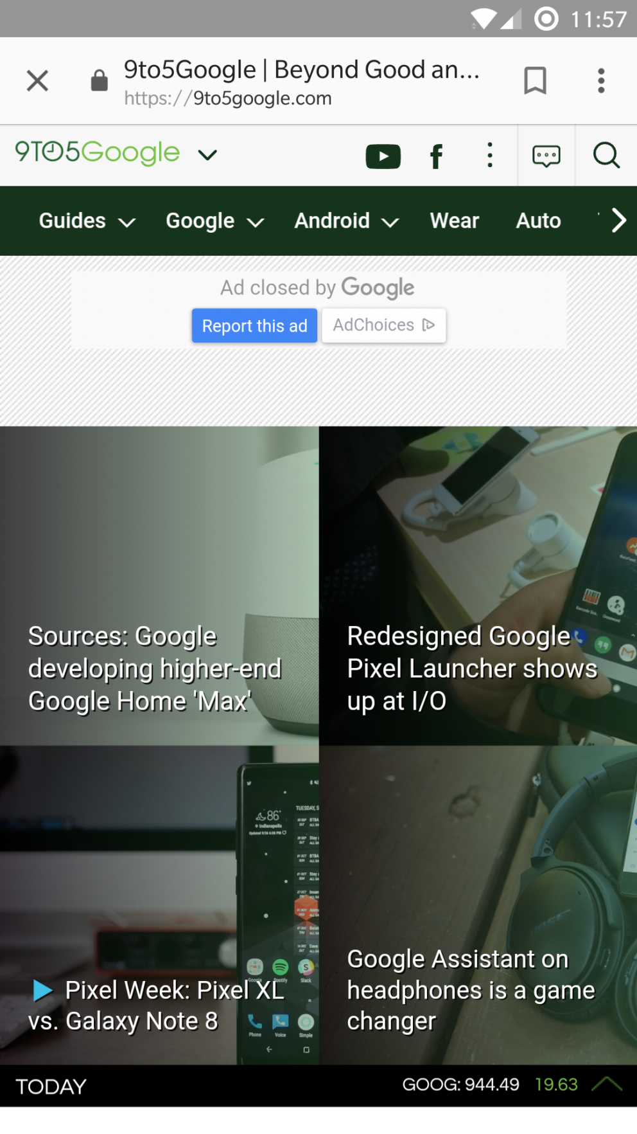637x1134 pixels.
Task: Click the Report this ad button
Action: [x=255, y=326]
